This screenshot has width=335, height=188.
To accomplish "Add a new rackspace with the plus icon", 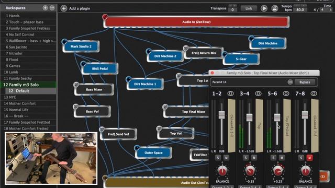I will click(45, 8).
